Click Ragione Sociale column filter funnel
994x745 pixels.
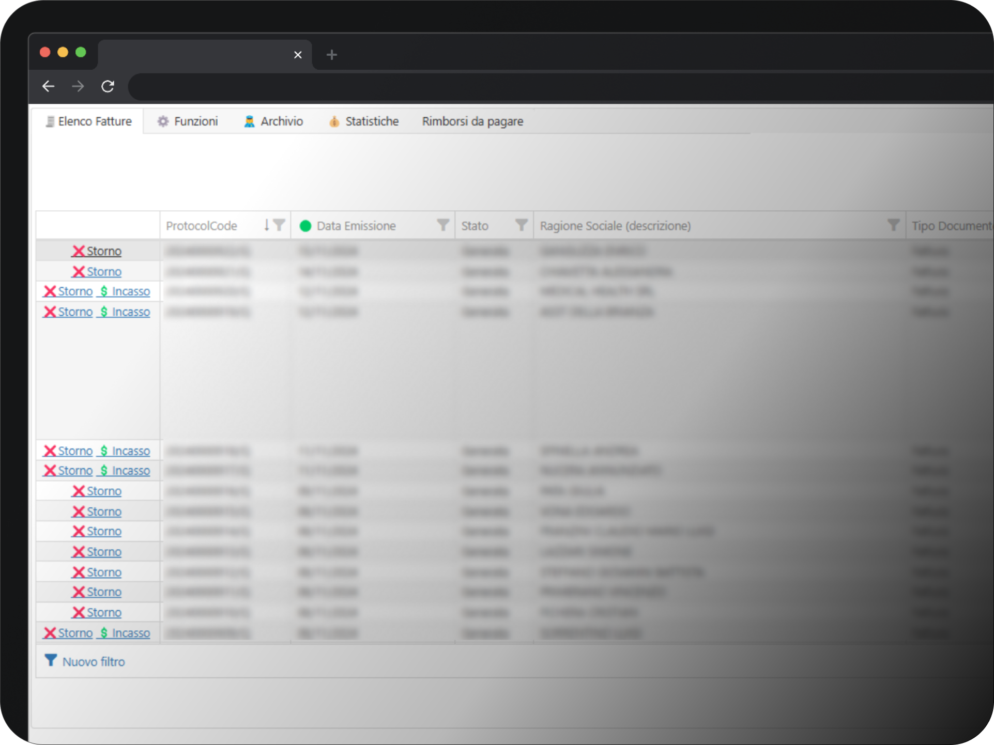(893, 225)
